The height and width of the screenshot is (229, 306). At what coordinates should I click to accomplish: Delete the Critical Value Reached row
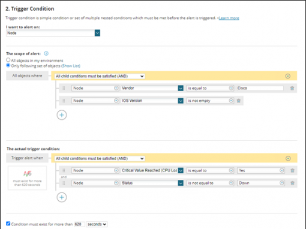[x=292, y=170]
